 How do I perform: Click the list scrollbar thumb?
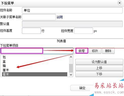(x=71, y=68)
